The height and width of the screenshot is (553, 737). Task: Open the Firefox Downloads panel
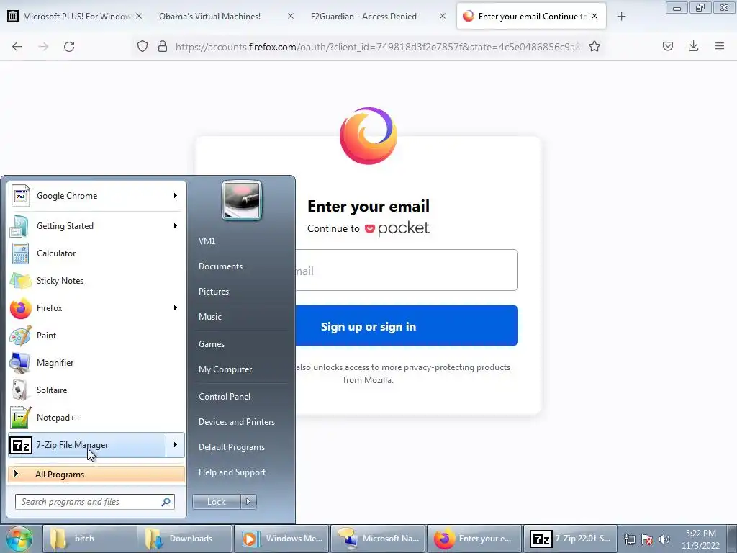coord(693,47)
